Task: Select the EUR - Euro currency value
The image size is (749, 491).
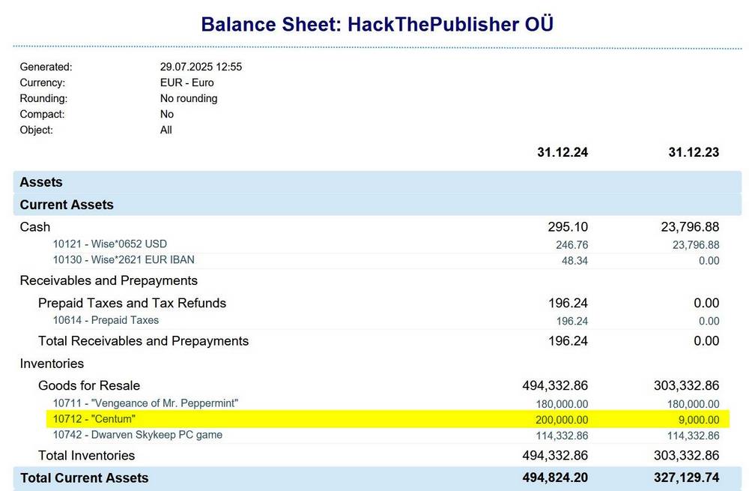Action: (x=187, y=82)
